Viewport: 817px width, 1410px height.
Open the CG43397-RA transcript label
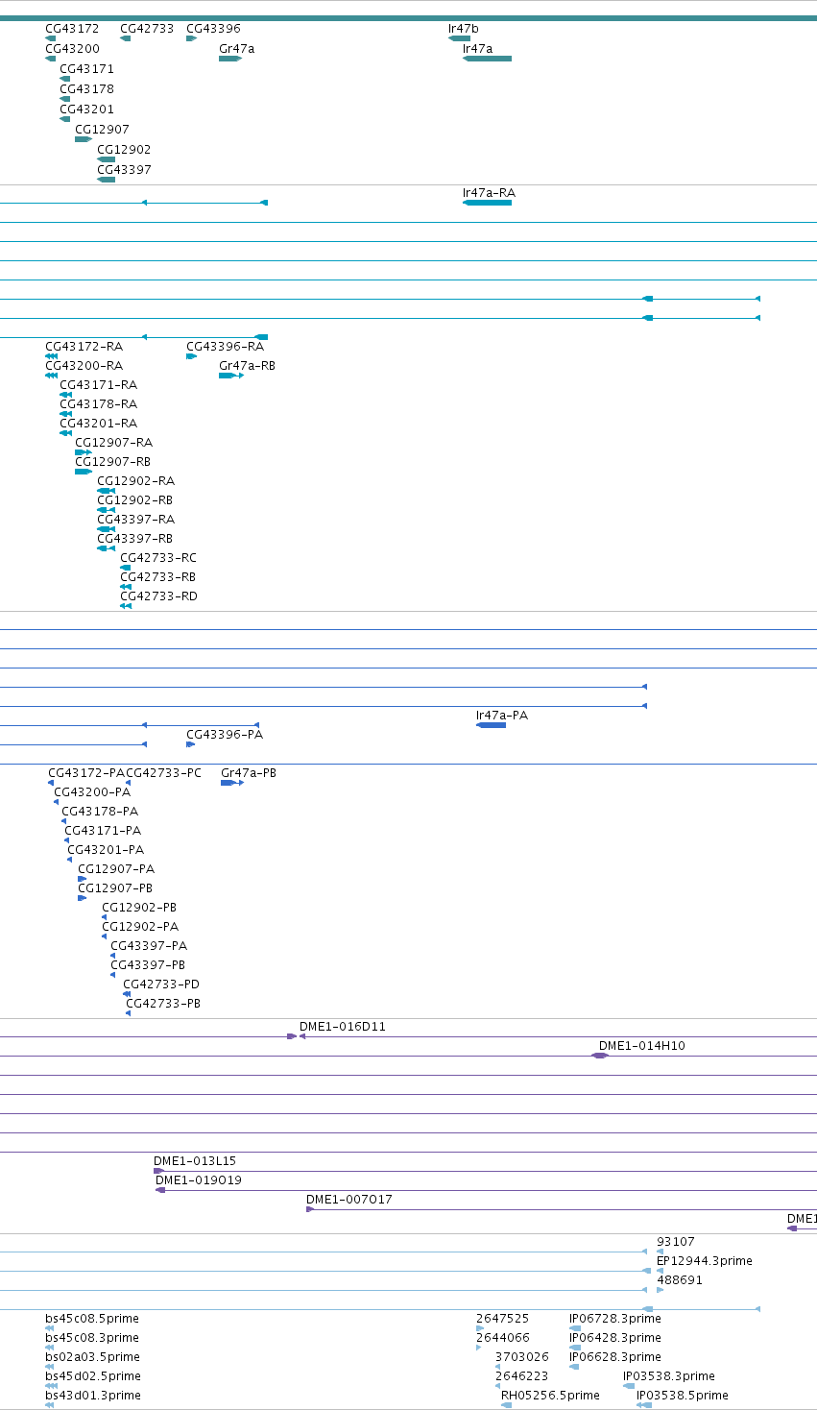135,520
